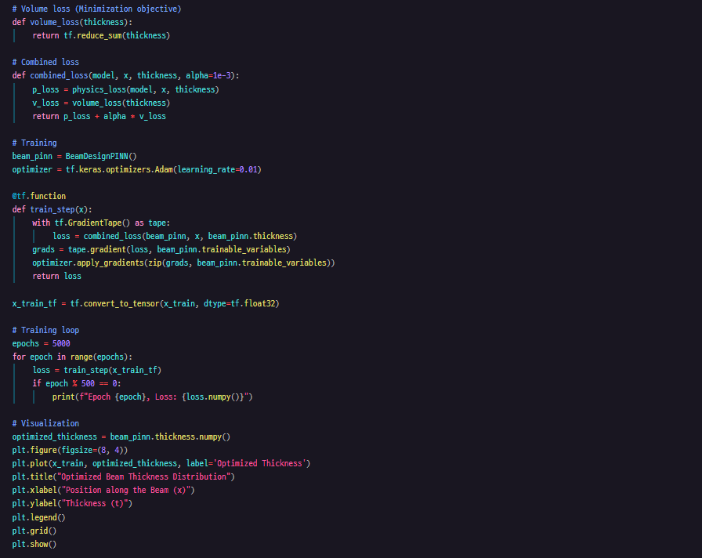Click the 'p_loss = physics_loss' assignment line
Screen dimensions: 702x558
(x=125, y=89)
